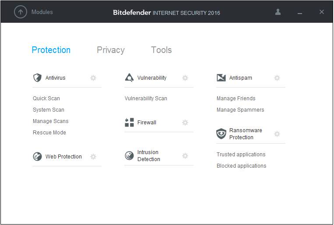The width and height of the screenshot is (334, 225).
Task: Switch to the Tools tab
Action: (161, 50)
